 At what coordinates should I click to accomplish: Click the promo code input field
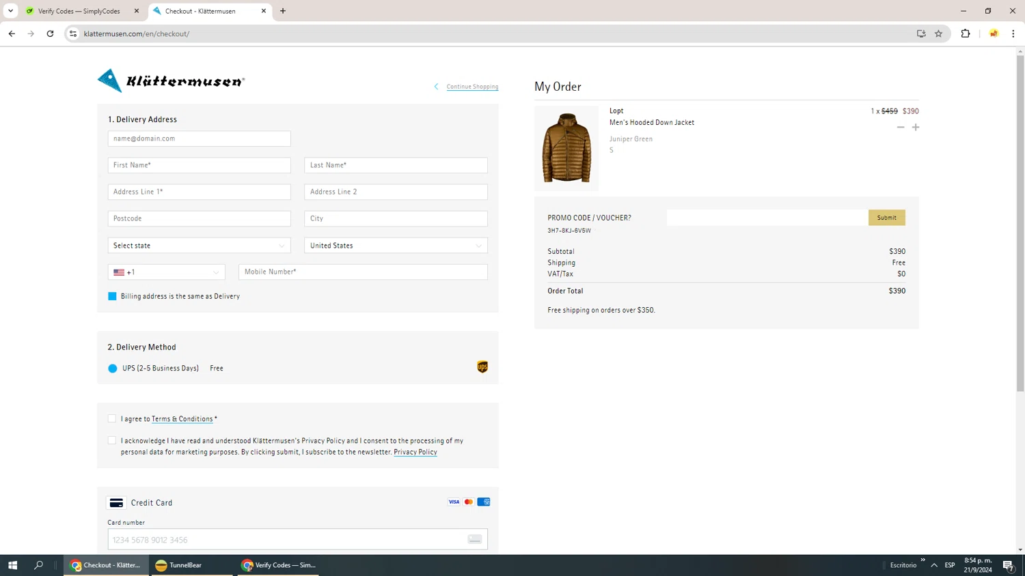(x=767, y=218)
